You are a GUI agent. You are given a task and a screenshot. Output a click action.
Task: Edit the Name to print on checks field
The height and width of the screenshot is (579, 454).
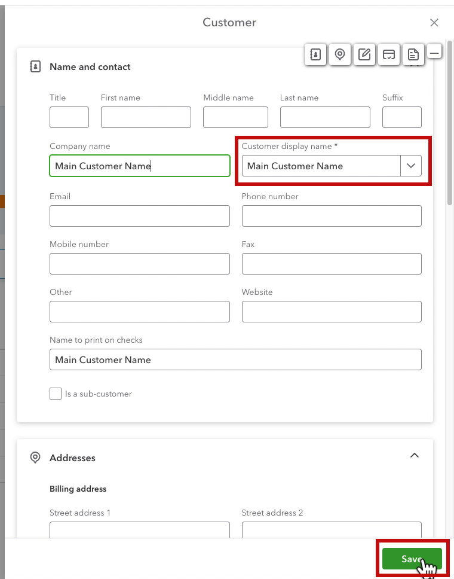pos(236,359)
